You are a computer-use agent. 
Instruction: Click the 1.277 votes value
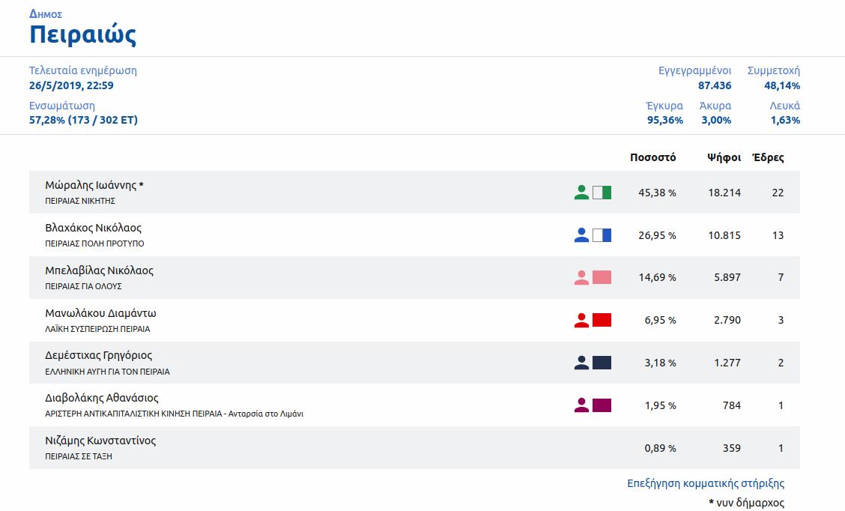click(x=727, y=363)
